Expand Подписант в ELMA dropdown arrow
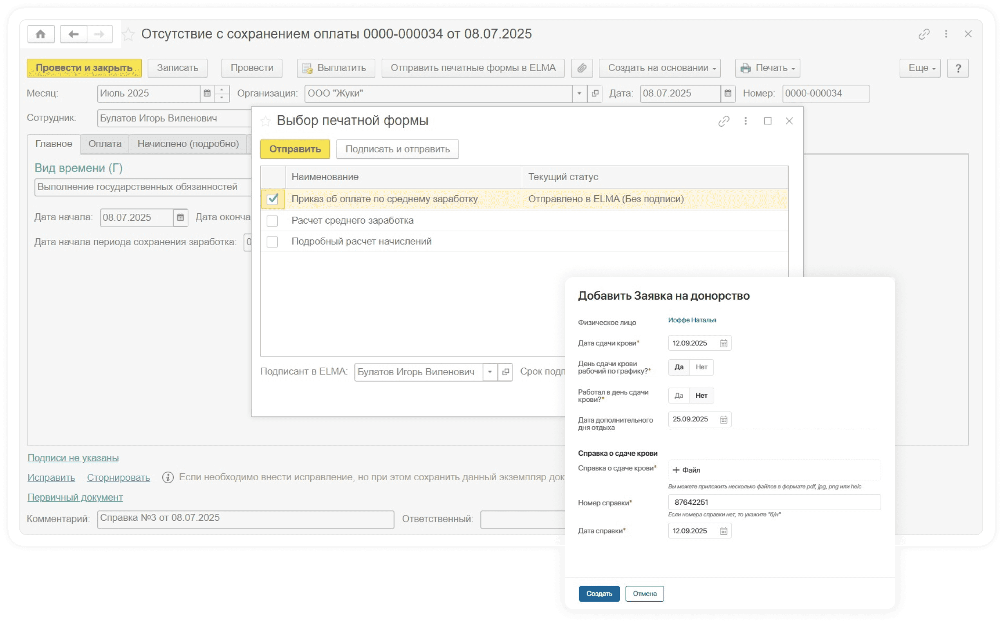Screen dimensions: 1004x627 490,372
